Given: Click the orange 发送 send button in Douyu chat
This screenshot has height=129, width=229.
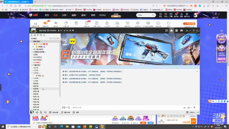Looking at the screenshot, I should pos(194,121).
